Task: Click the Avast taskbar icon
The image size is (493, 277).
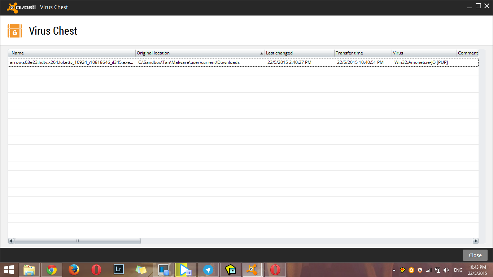Action: tap(253, 270)
